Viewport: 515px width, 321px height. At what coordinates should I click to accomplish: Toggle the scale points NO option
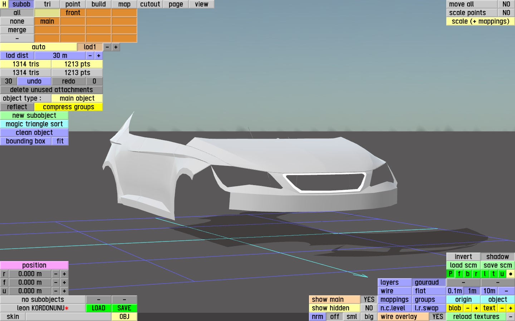tap(506, 13)
